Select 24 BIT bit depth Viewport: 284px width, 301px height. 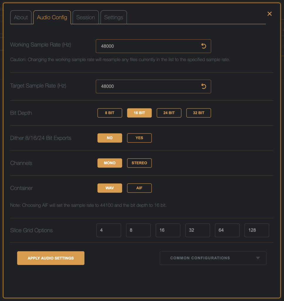tap(169, 113)
